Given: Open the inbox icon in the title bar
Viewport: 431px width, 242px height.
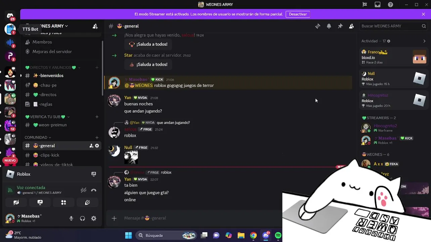Looking at the screenshot, I should point(378,4).
